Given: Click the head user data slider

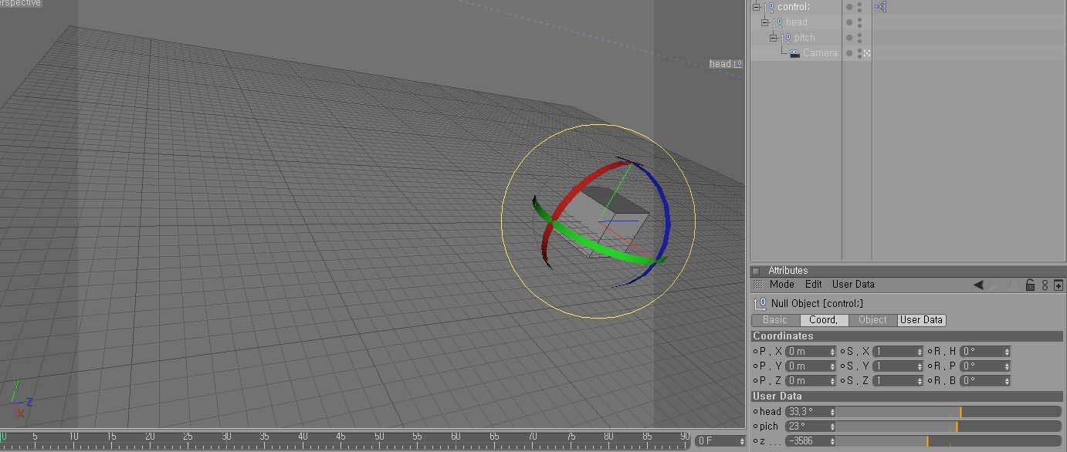Looking at the screenshot, I should tap(948, 412).
